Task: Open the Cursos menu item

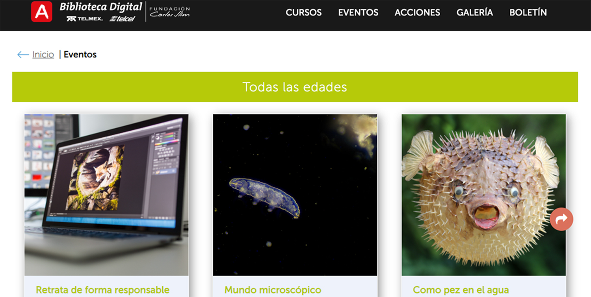Action: [x=303, y=13]
